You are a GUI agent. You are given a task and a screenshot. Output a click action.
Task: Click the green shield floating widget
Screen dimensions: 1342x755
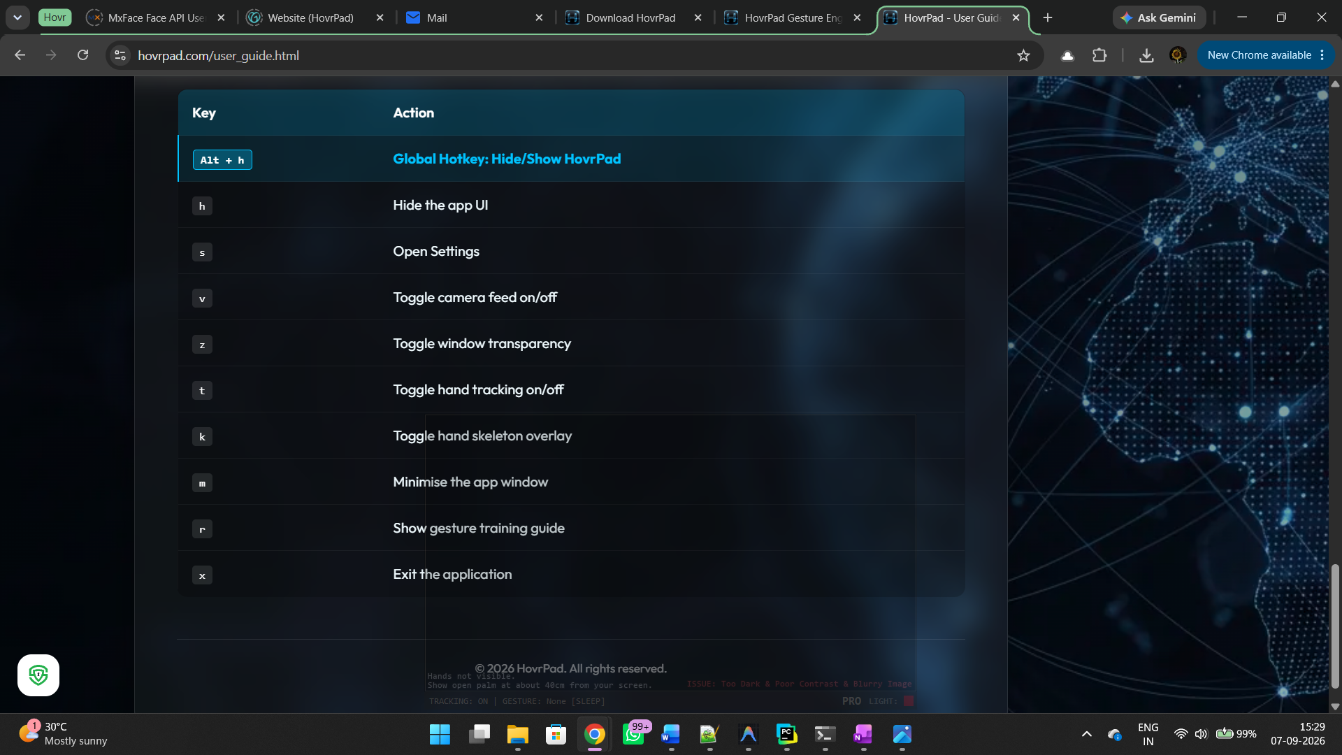38,675
